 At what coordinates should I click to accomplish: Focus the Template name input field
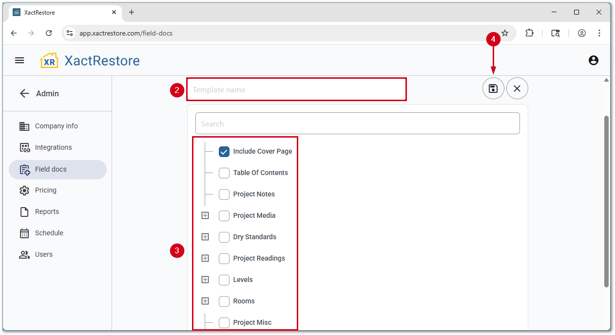[x=296, y=89]
